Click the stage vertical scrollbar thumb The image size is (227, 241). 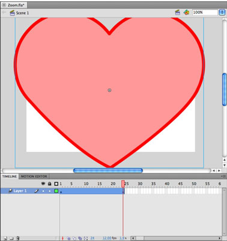(225, 89)
